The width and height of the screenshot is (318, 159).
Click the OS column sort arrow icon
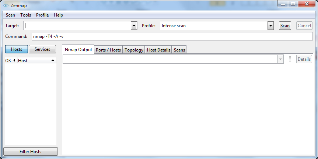coord(14,60)
